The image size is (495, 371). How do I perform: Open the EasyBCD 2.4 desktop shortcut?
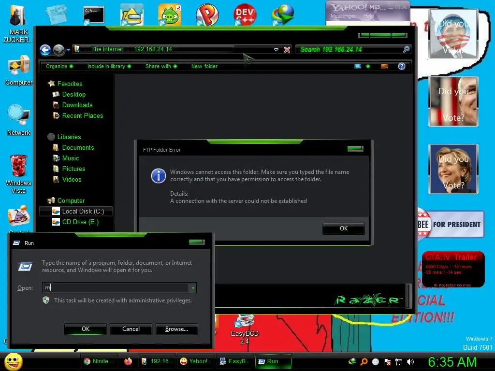coord(245,329)
